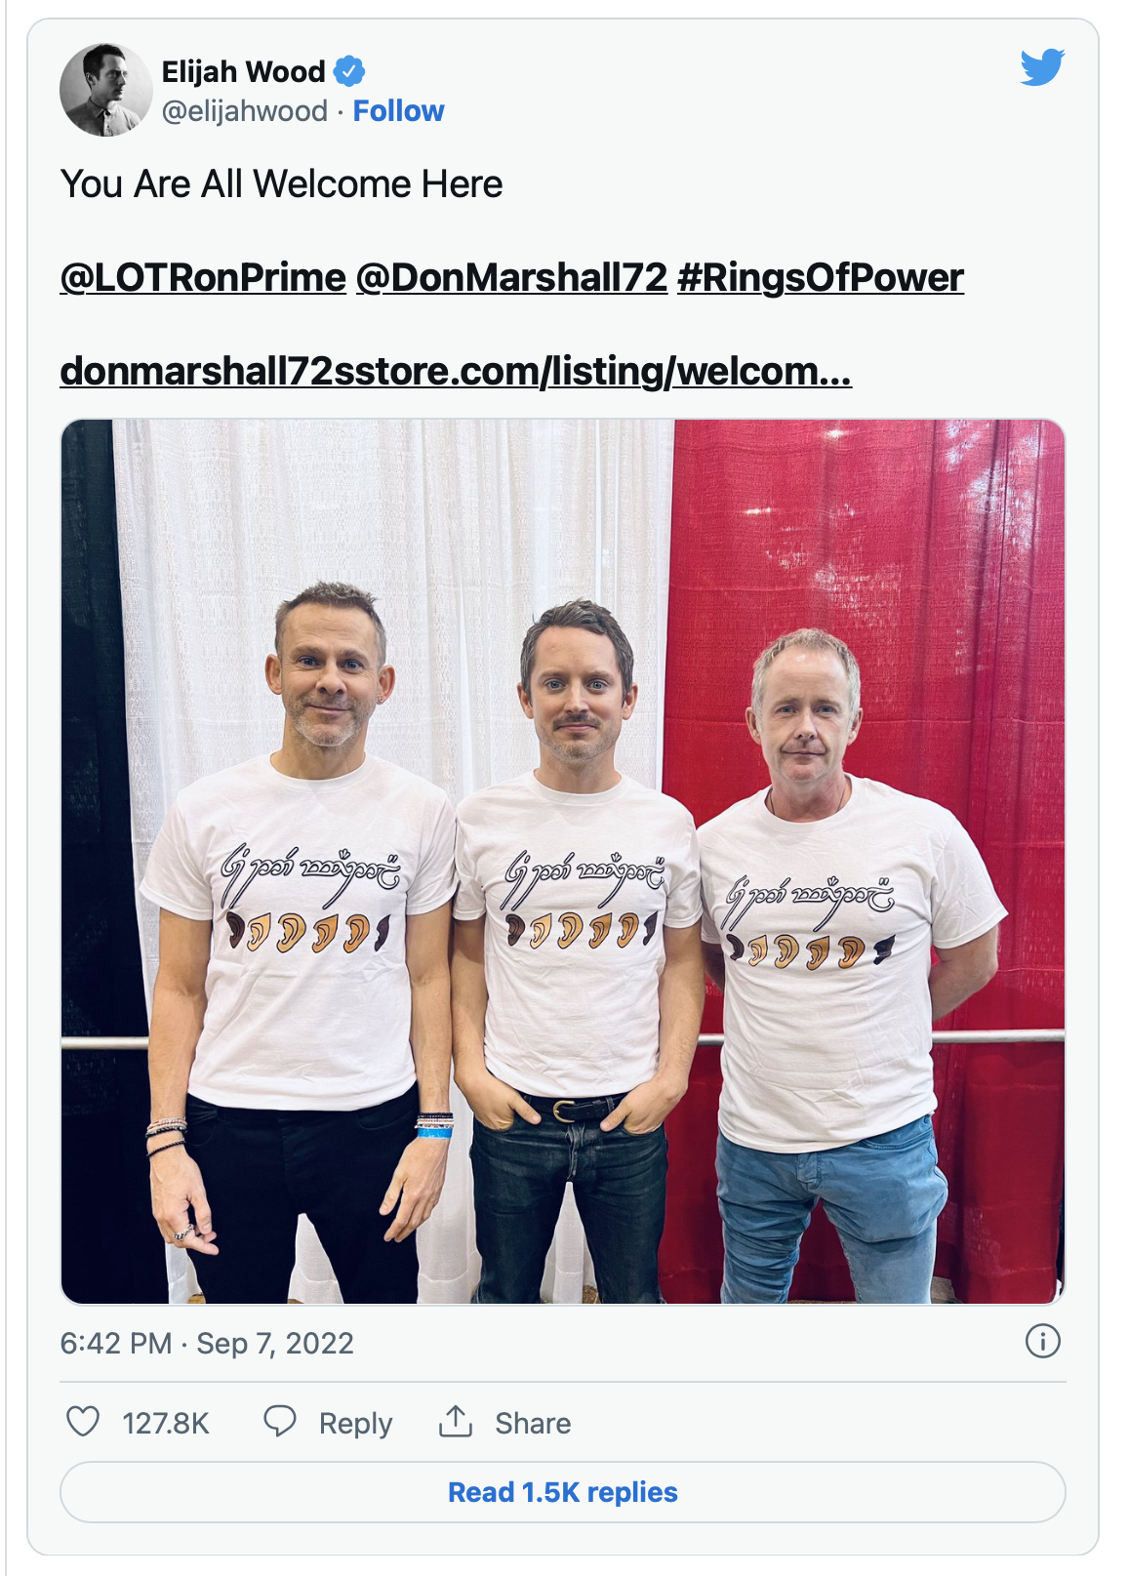
Task: Click the Reply text label
Action: pos(355,1424)
